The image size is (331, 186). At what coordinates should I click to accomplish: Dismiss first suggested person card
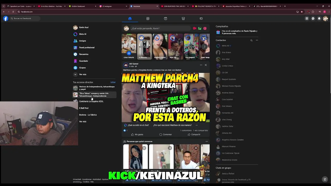pos(144,148)
